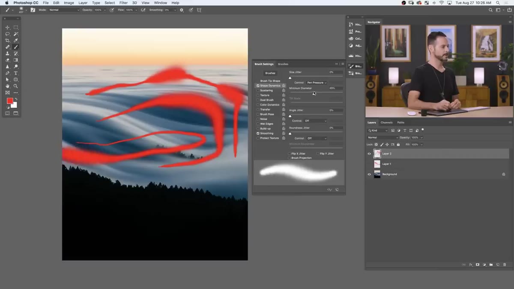This screenshot has height=289, width=514.
Task: Select the Brush tool in toolbar
Action: 16,47
